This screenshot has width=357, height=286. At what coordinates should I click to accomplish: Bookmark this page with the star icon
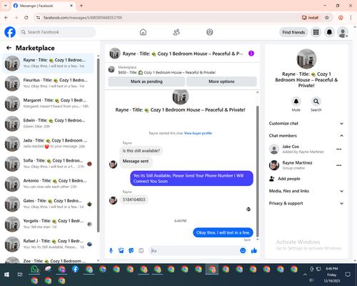pos(327,18)
